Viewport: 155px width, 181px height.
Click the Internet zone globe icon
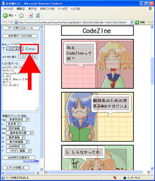click(124, 178)
